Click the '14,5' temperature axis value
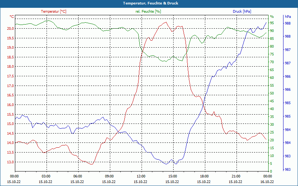The image size is (298, 186). pyautogui.click(x=10, y=134)
